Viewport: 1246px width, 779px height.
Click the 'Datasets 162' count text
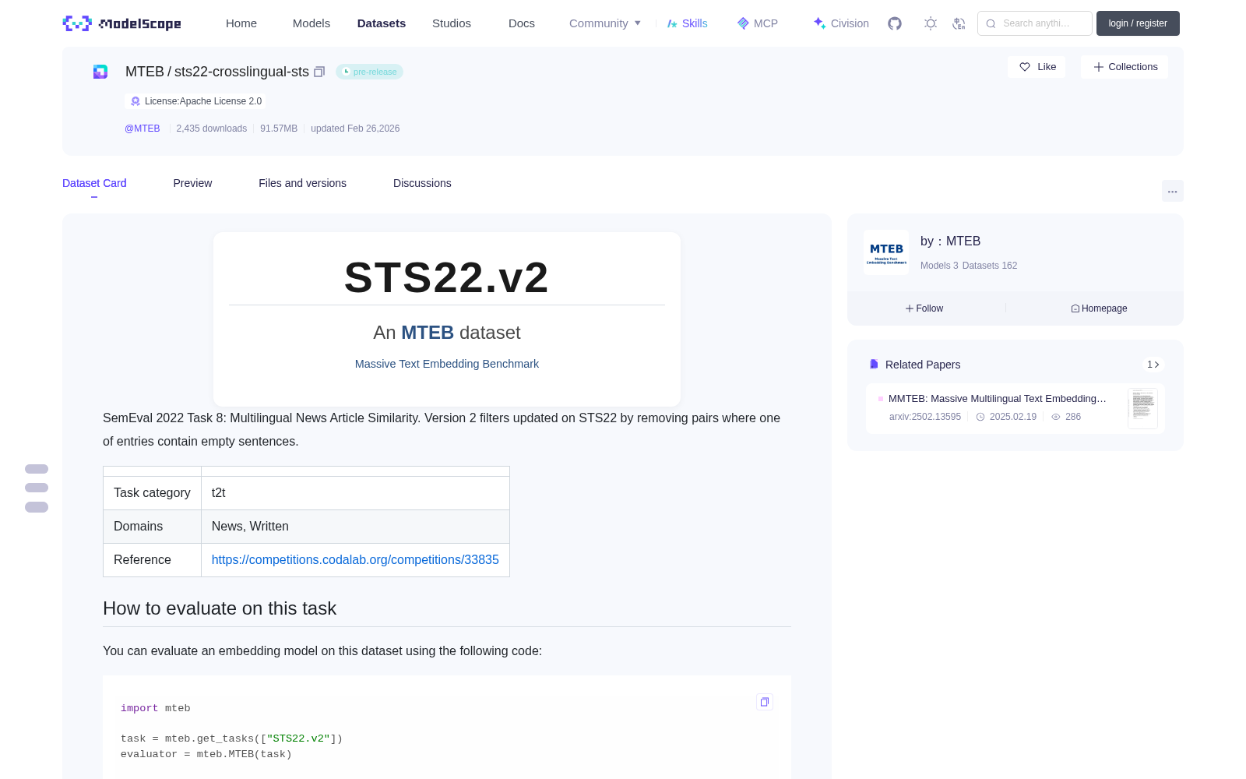coord(990,266)
